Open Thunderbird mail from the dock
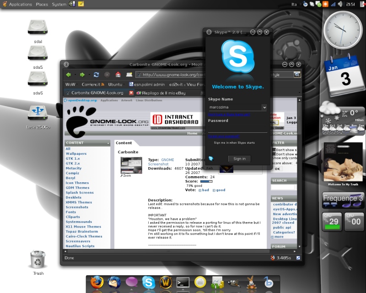This screenshot has width=366, height=293. click(114, 283)
